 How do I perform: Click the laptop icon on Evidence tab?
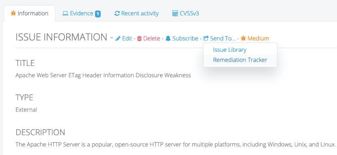[x=65, y=13]
